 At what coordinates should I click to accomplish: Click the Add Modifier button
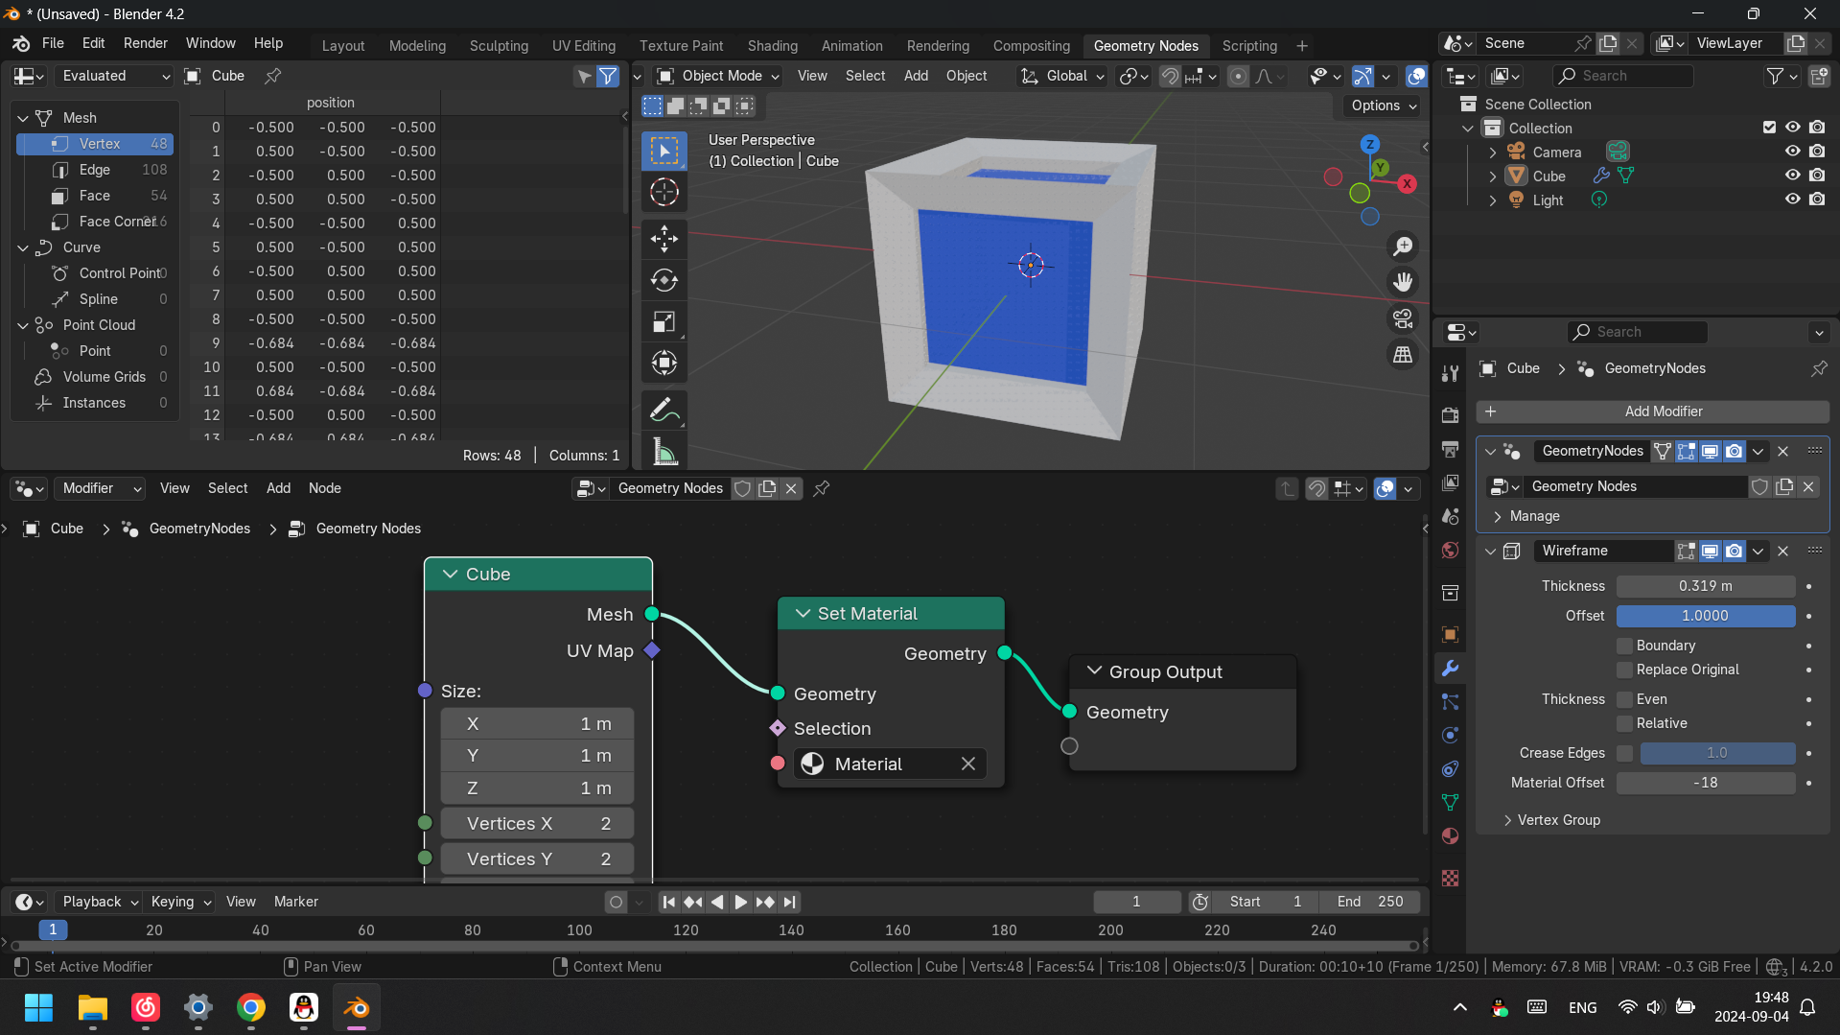coord(1652,412)
